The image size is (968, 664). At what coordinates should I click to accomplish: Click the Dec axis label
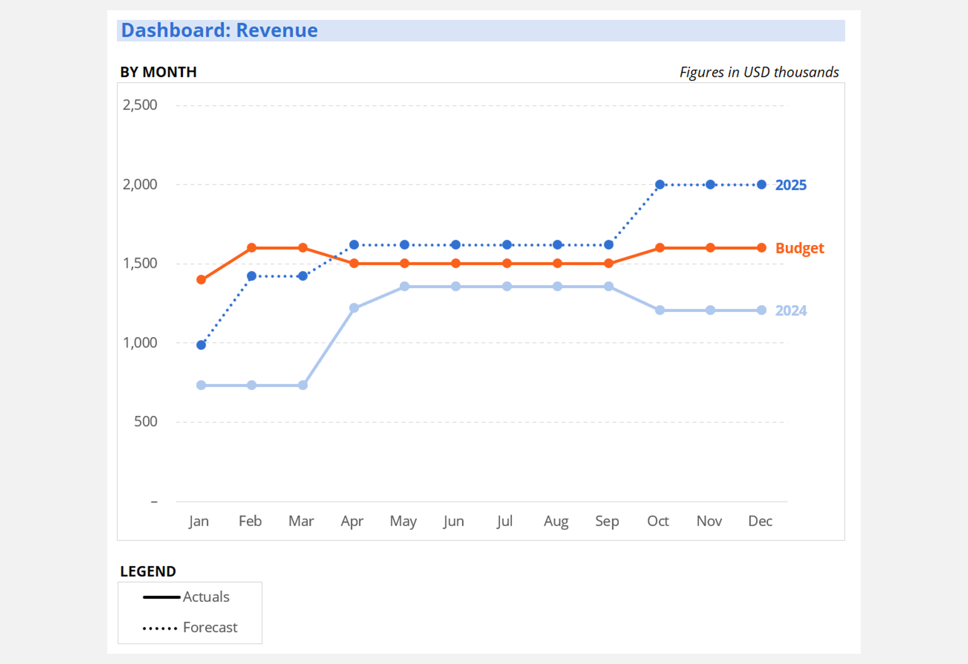pyautogui.click(x=760, y=521)
